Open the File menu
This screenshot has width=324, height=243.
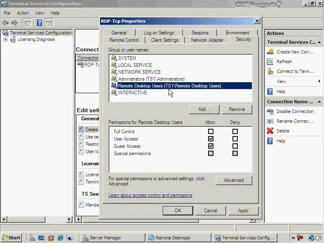coord(7,13)
